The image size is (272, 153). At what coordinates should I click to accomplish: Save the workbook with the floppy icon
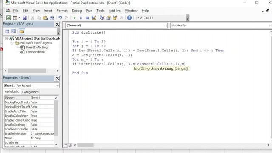(x=25, y=18)
